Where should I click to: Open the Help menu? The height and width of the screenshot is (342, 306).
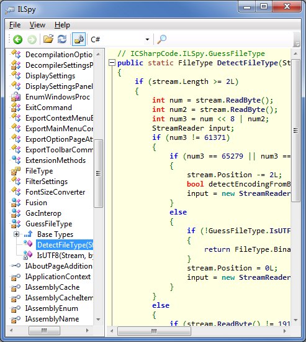pyautogui.click(x=62, y=25)
